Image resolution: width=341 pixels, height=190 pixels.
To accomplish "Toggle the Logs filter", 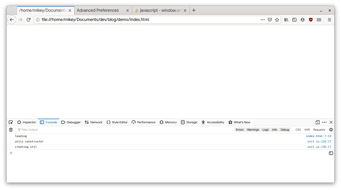I will point(265,130).
